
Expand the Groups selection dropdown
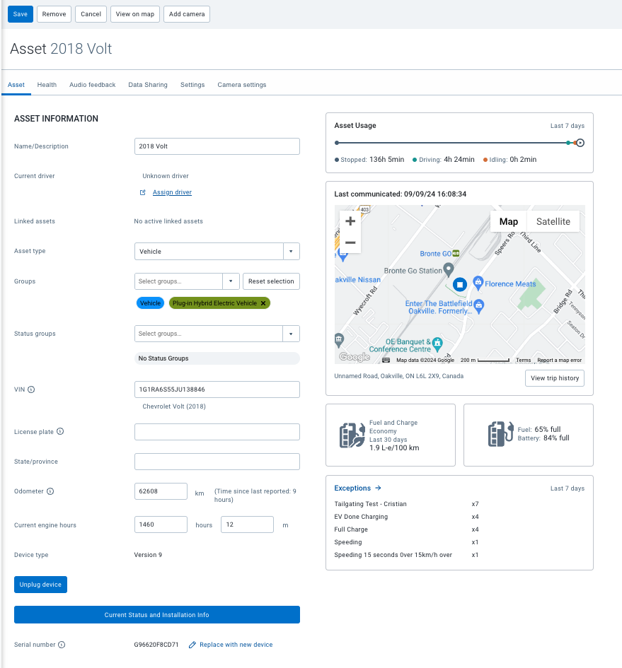coord(231,281)
